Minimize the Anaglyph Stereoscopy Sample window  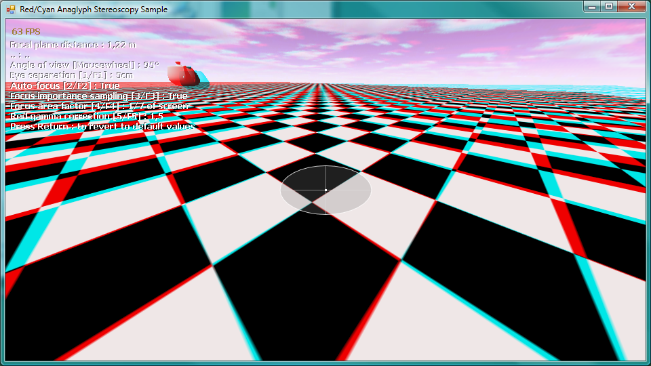coord(593,6)
